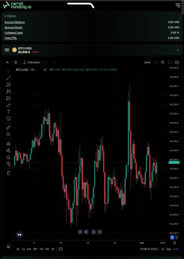
Task: Undo the last chart action
Action: coord(47,62)
